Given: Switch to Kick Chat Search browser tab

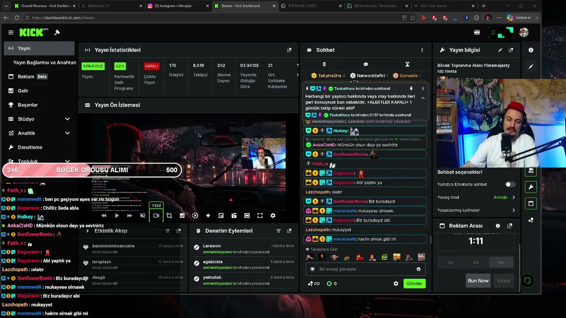Looking at the screenshot, I should pyautogui.click(x=443, y=6).
